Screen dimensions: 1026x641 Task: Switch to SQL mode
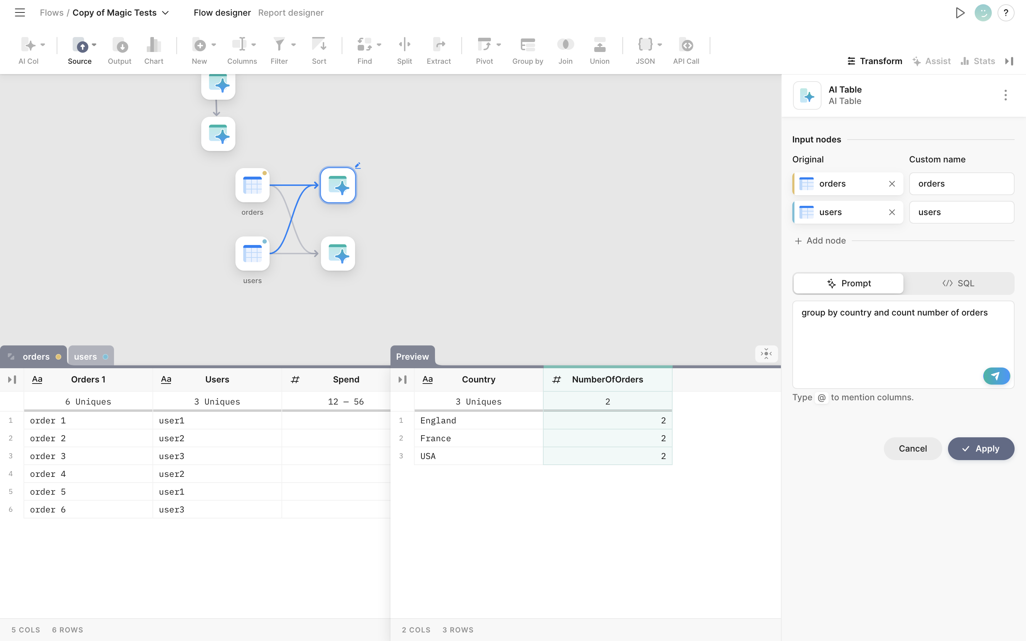pyautogui.click(x=958, y=283)
